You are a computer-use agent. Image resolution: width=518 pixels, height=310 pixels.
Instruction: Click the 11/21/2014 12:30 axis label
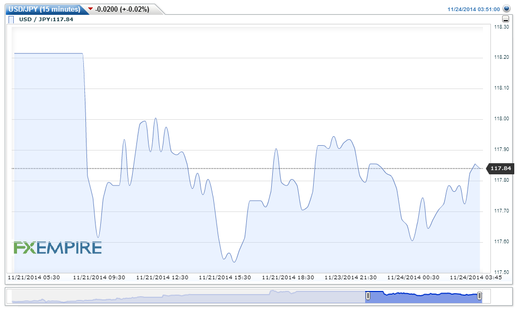point(162,278)
